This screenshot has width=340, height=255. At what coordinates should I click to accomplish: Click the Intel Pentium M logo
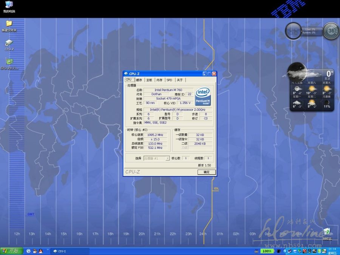(x=203, y=97)
